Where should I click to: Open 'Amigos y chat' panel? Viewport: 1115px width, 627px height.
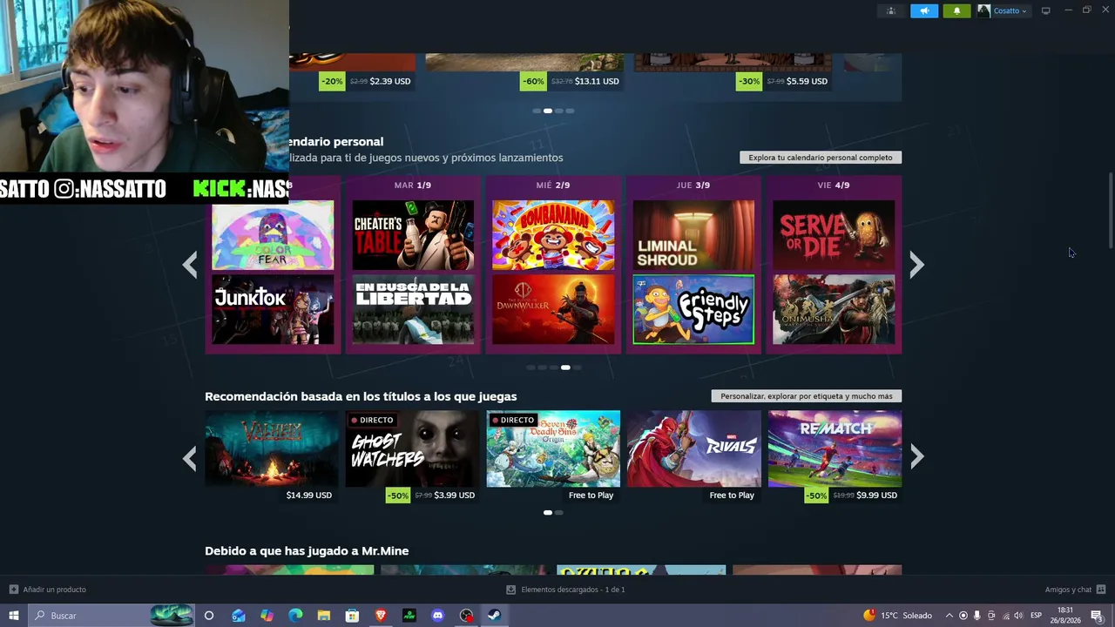[x=1075, y=590]
